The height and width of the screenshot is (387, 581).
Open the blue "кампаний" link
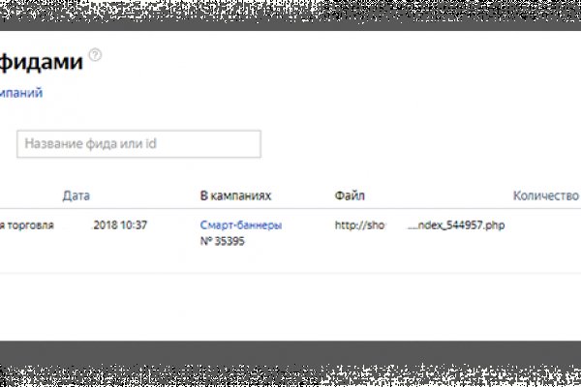point(21,94)
